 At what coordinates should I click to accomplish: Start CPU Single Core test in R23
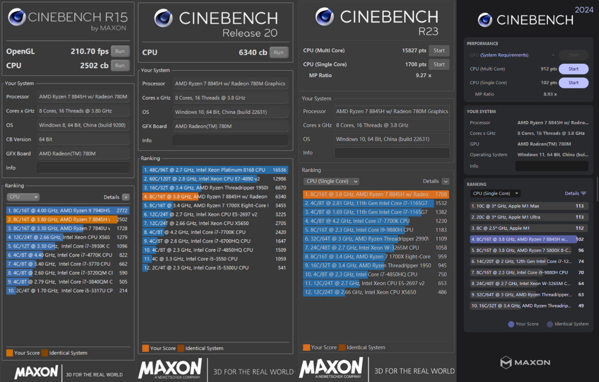(439, 64)
